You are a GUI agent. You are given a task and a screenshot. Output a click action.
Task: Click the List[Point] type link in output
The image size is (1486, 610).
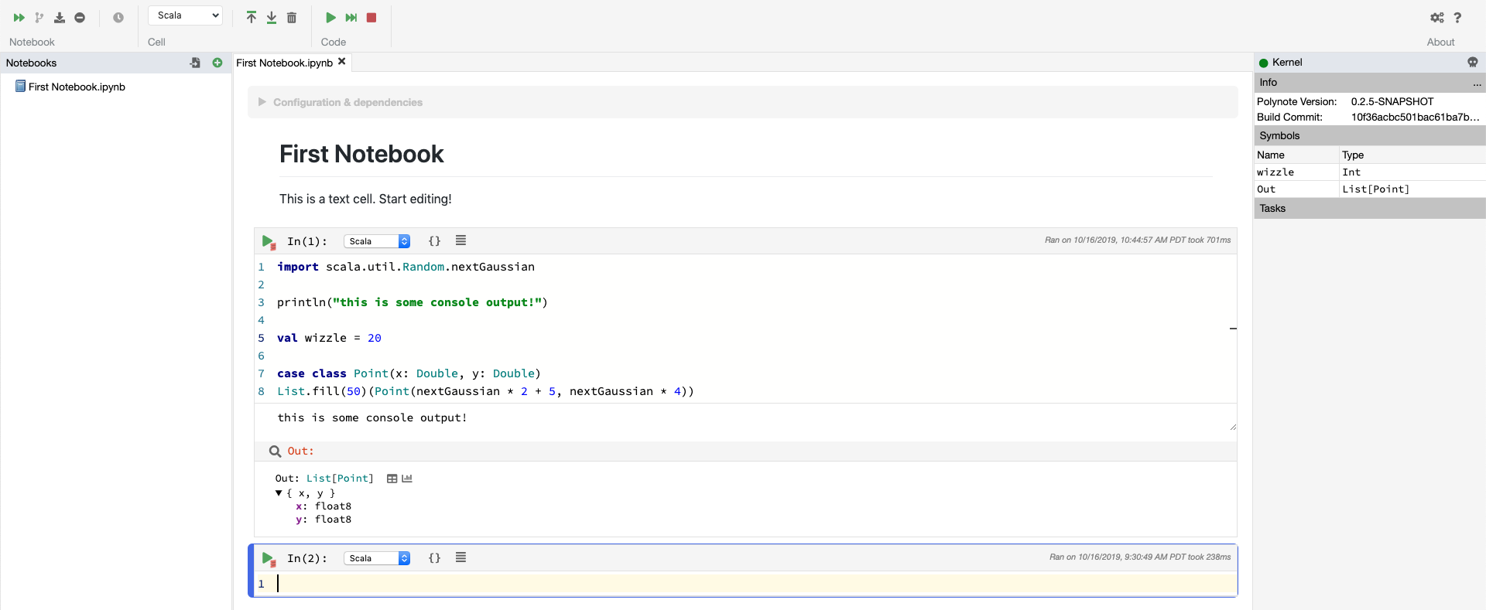tap(340, 479)
